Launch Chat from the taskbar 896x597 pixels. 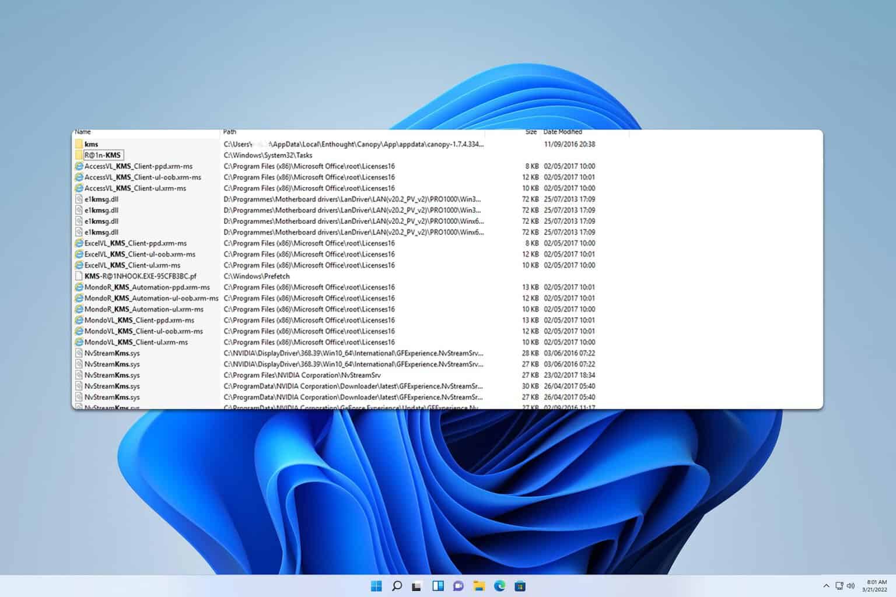(x=459, y=586)
